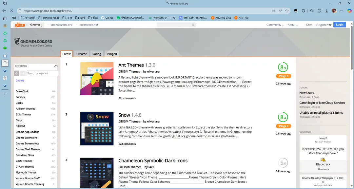Open the downloads arrow icon

(327, 10)
